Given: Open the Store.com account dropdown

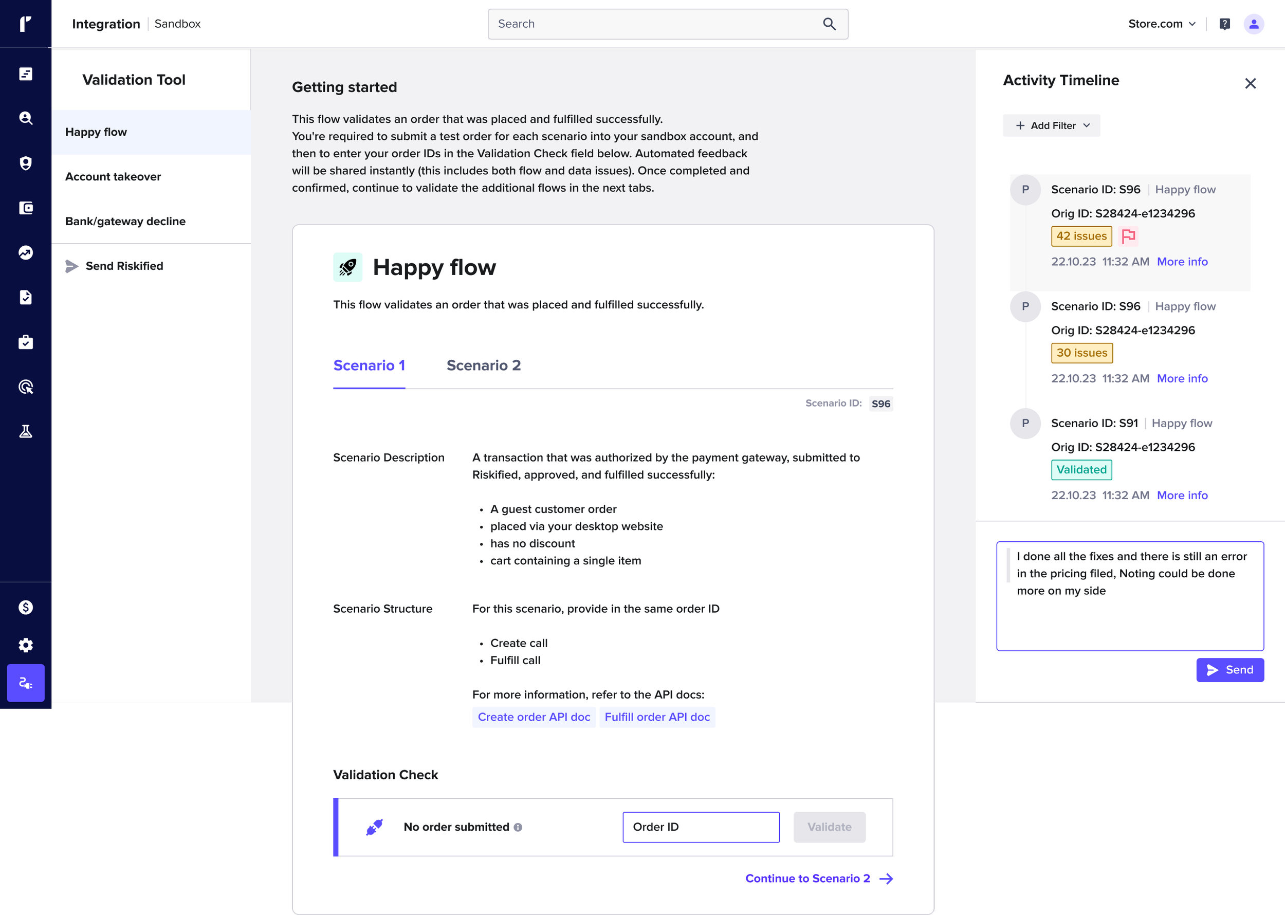Looking at the screenshot, I should pos(1161,24).
